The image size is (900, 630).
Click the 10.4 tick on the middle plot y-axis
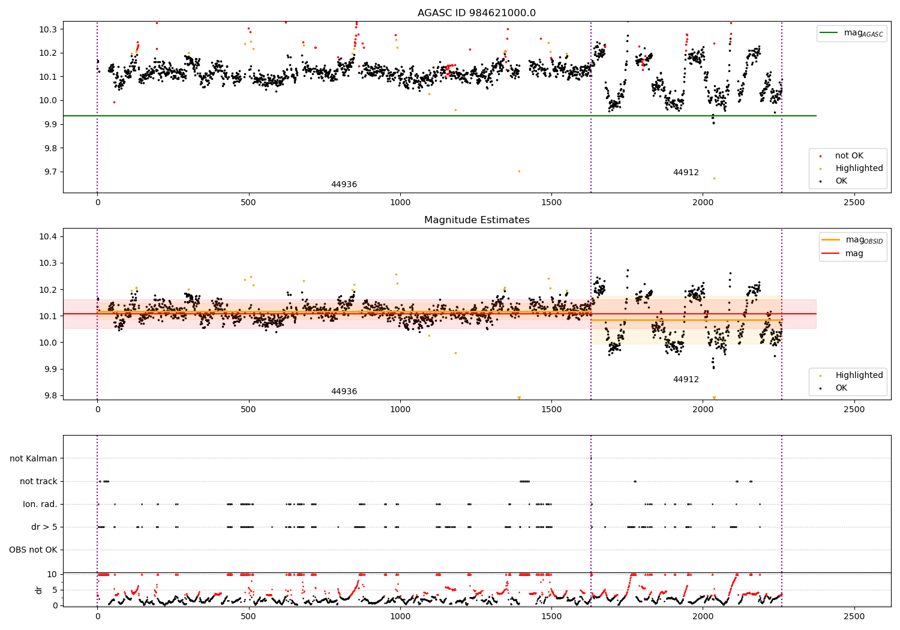click(x=48, y=237)
